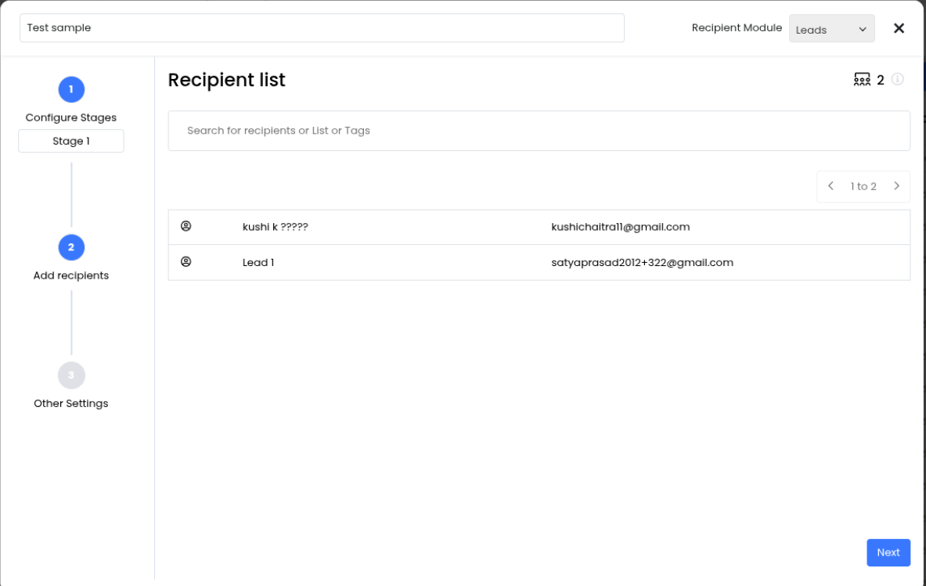This screenshot has height=586, width=926.
Task: Select the step 2 circle
Action: click(x=71, y=247)
